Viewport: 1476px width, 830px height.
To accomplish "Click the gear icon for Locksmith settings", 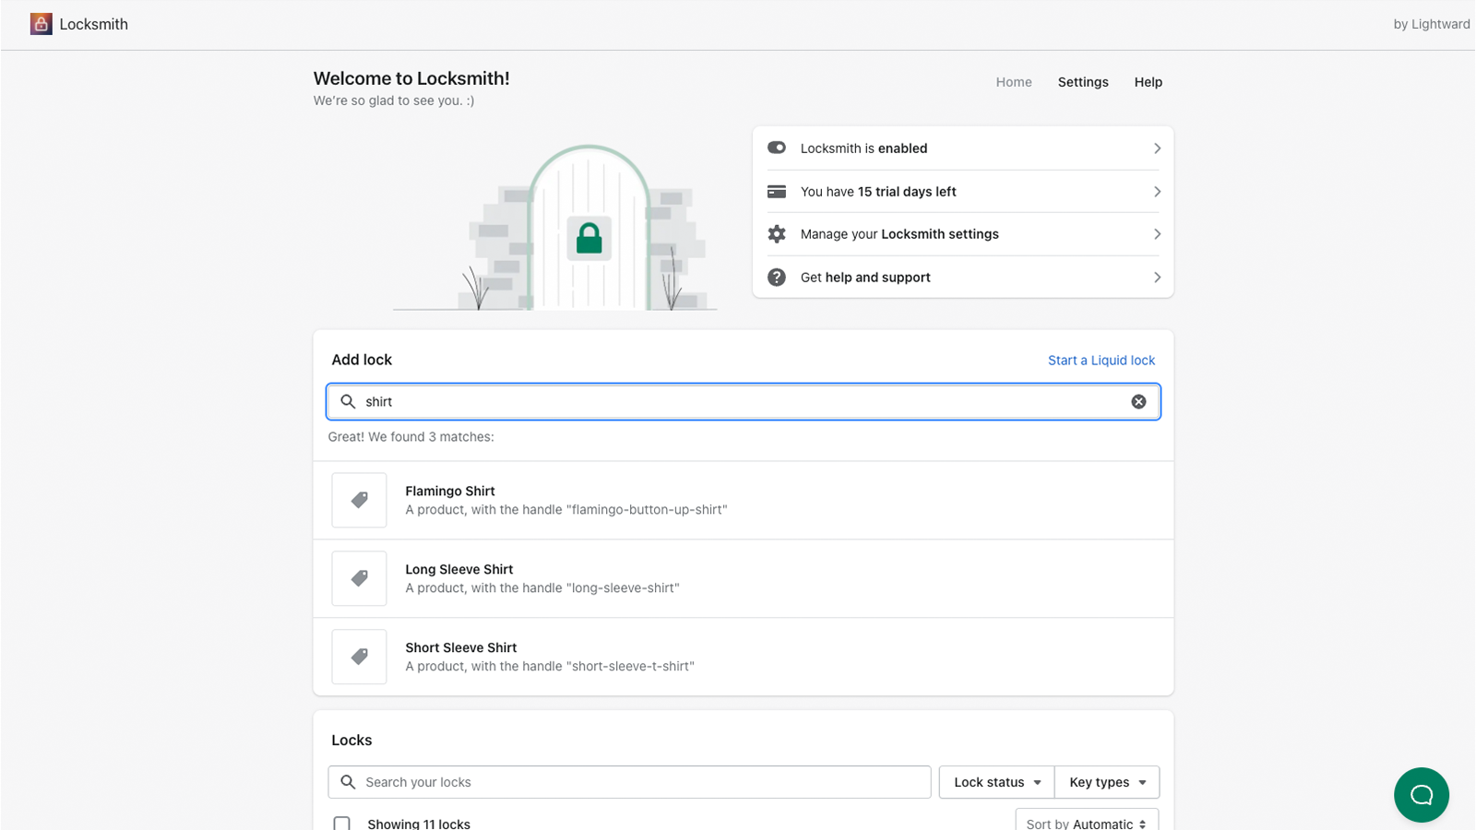I will (778, 233).
